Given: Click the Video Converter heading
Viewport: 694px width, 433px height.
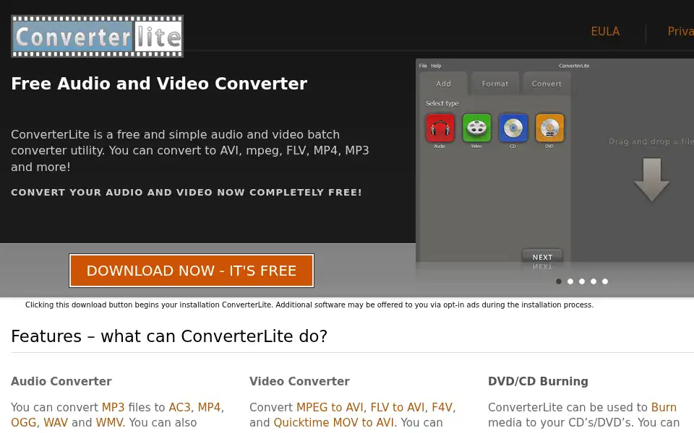Looking at the screenshot, I should [299, 381].
